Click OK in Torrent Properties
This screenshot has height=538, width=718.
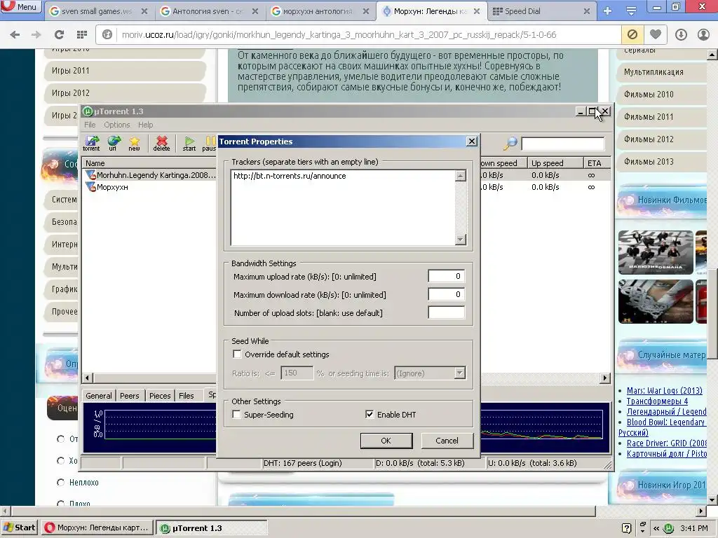(386, 441)
